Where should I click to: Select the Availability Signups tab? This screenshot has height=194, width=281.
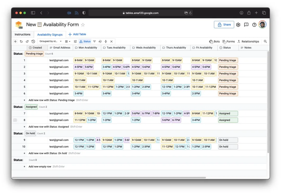click(x=50, y=35)
